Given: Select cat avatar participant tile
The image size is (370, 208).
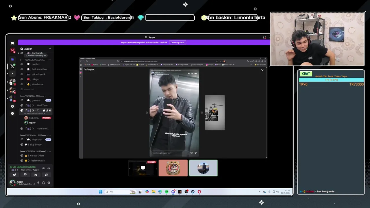Looking at the screenshot, I should (x=173, y=168).
